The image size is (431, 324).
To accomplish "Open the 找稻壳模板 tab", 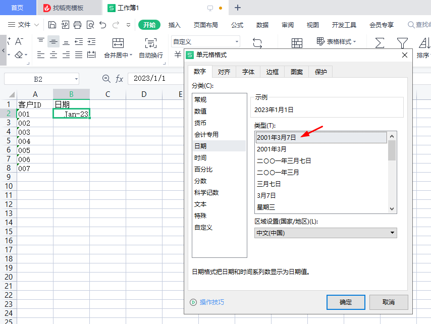I will [69, 8].
